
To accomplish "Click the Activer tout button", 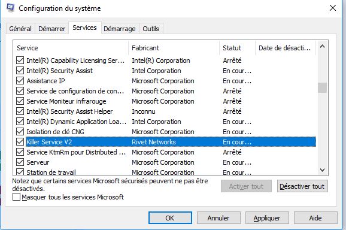I will point(246,186).
